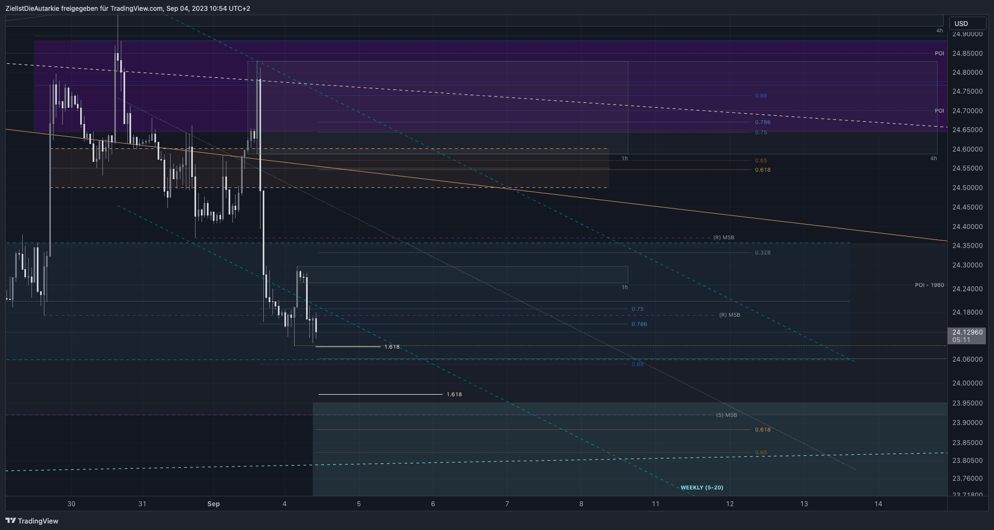Click the 24.85000 price axis label
The width and height of the screenshot is (994, 530).
[967, 54]
